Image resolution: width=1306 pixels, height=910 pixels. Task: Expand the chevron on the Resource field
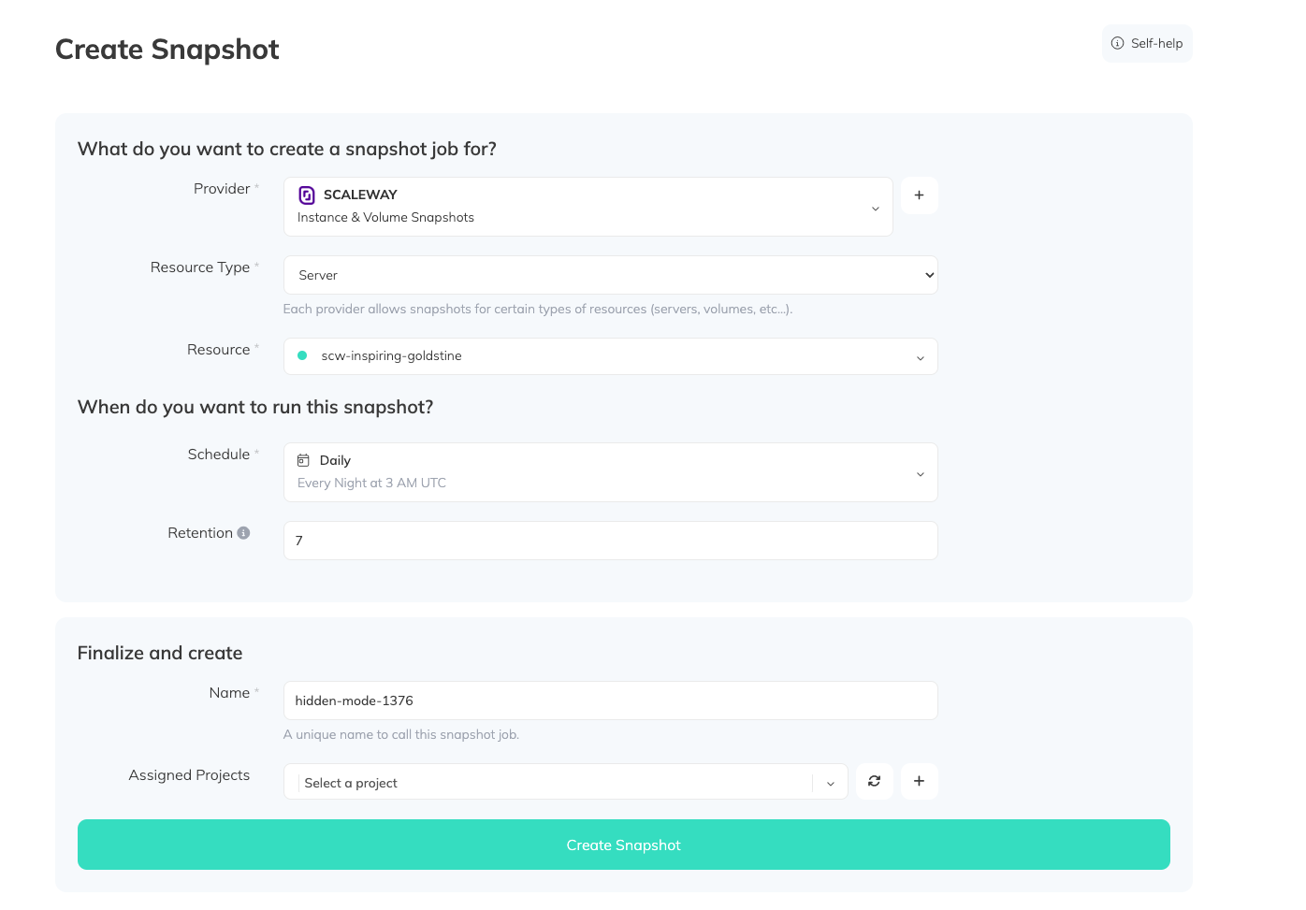[x=920, y=356]
